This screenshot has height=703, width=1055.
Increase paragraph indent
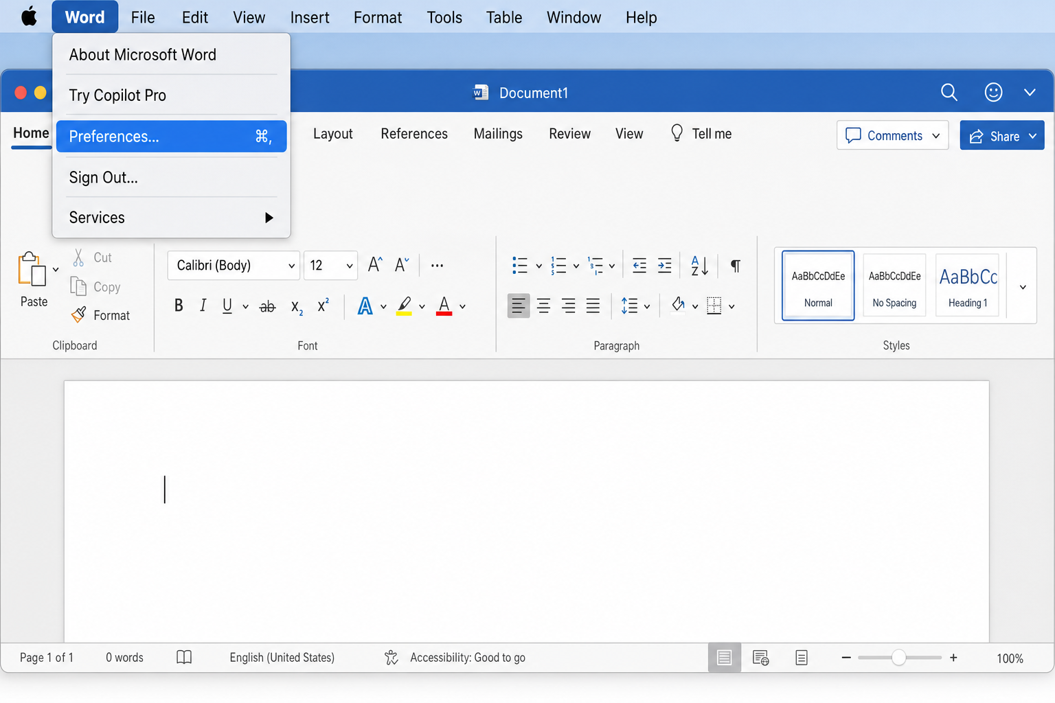pos(664,265)
